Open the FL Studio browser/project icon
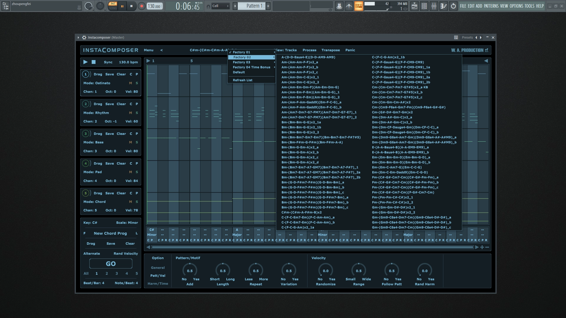Image resolution: width=566 pixels, height=318 pixels. [x=5, y=6]
